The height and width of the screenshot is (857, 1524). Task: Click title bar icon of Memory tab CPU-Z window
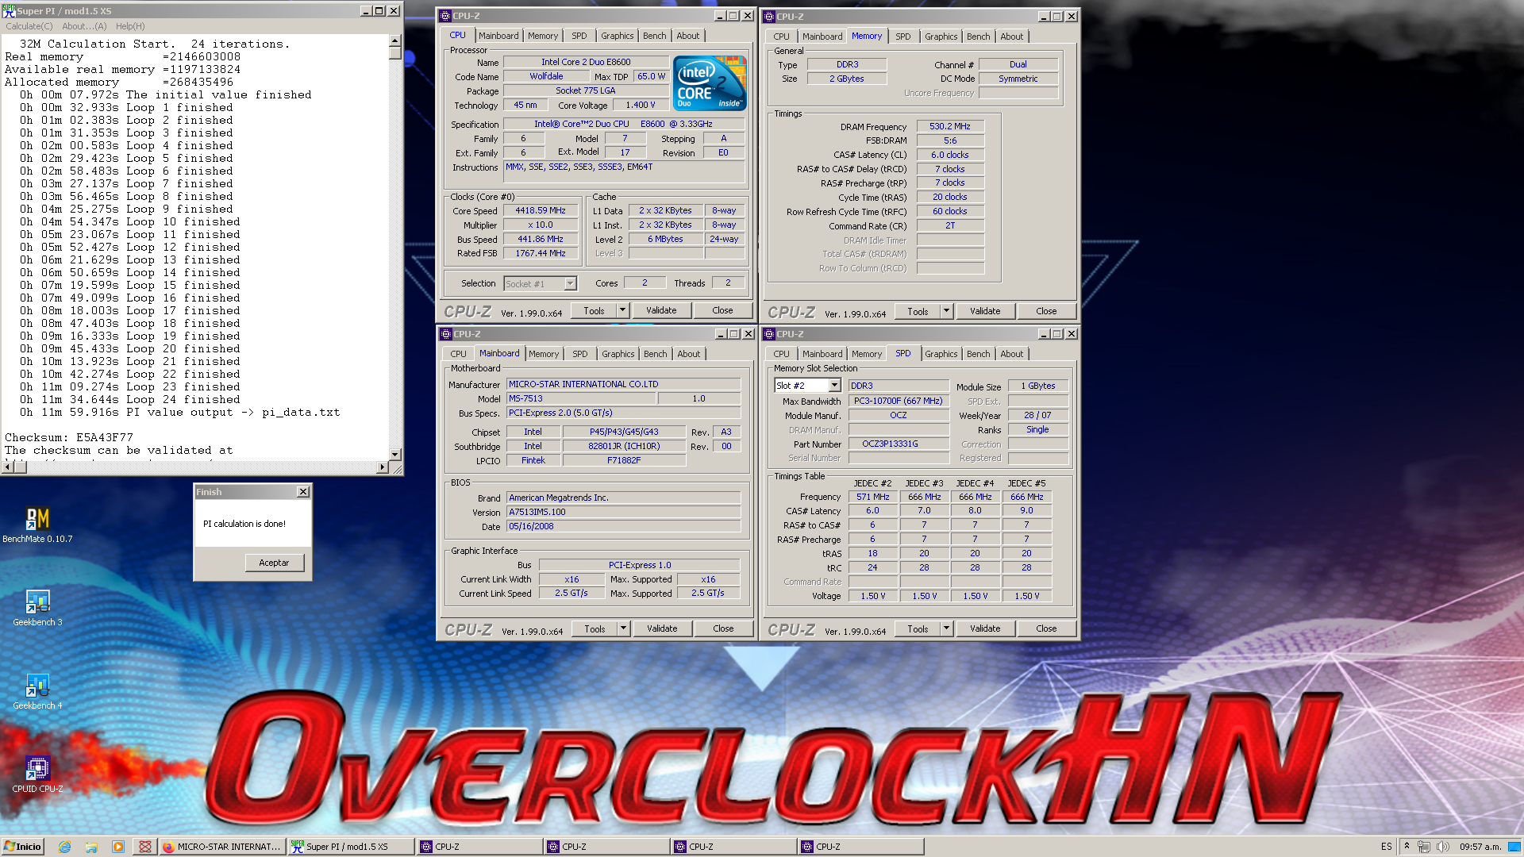pos(768,16)
